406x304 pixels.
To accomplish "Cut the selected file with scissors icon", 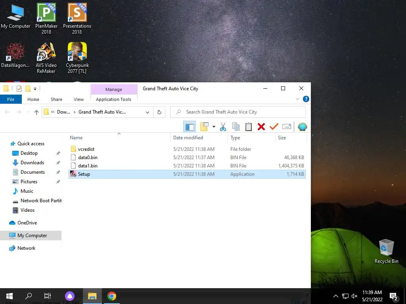I will point(223,127).
